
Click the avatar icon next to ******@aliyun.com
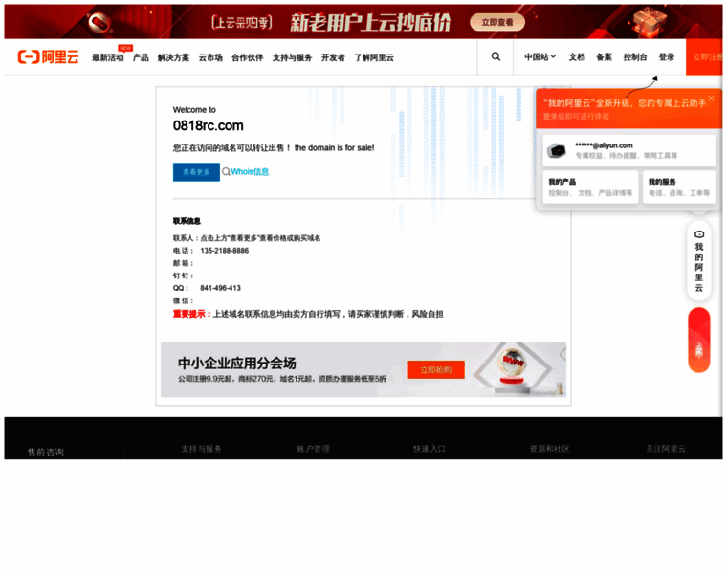coord(557,150)
